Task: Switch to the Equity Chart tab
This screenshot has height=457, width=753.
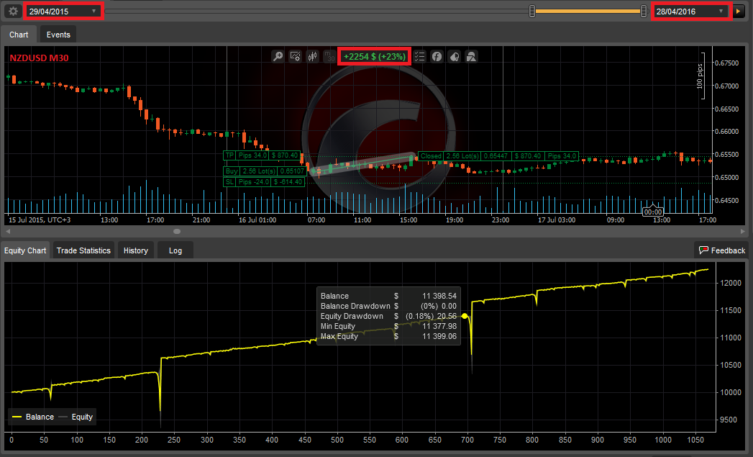Action: tap(25, 250)
